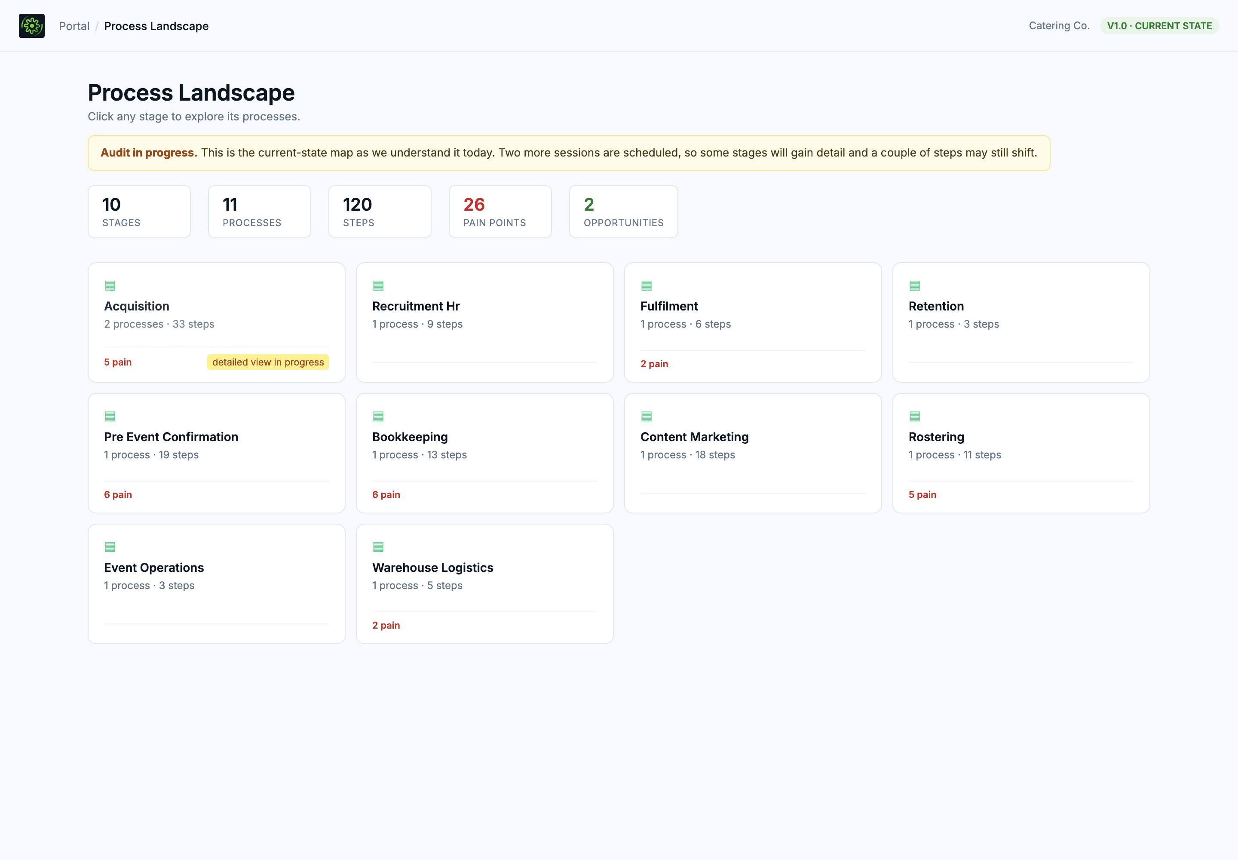Click the Bookkeeping card icon

pyautogui.click(x=378, y=416)
